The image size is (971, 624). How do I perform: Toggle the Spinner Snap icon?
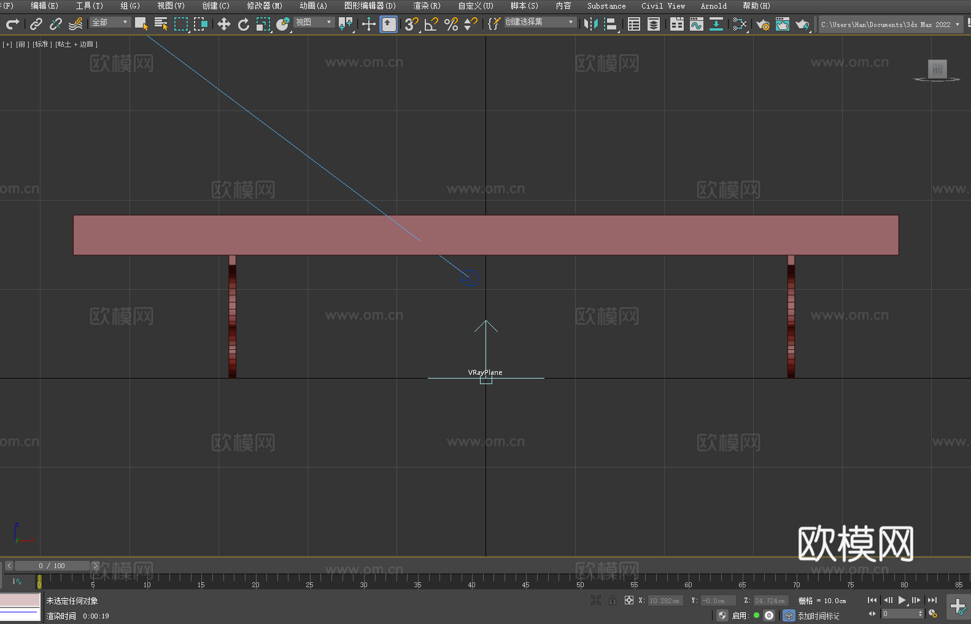(470, 24)
